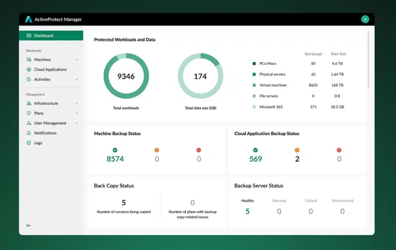This screenshot has height=250, width=396.
Task: Open the Infrastructure menu item
Action: (x=51, y=103)
